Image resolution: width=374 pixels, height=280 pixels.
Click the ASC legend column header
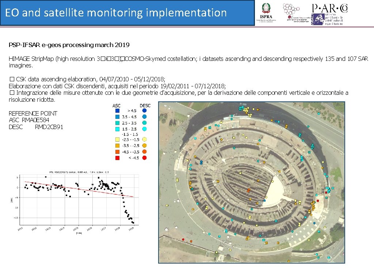tap(117, 106)
